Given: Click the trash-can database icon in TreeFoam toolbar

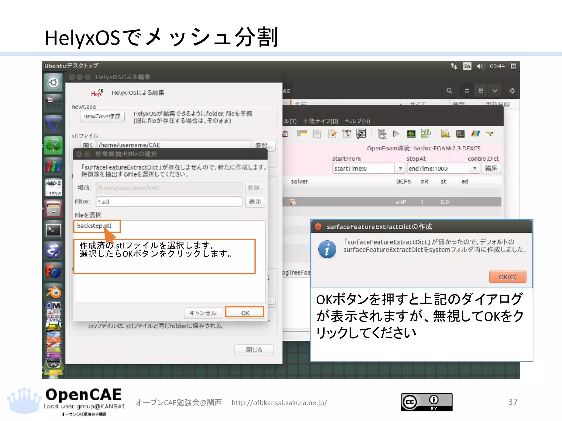Looking at the screenshot, I should (x=382, y=134).
